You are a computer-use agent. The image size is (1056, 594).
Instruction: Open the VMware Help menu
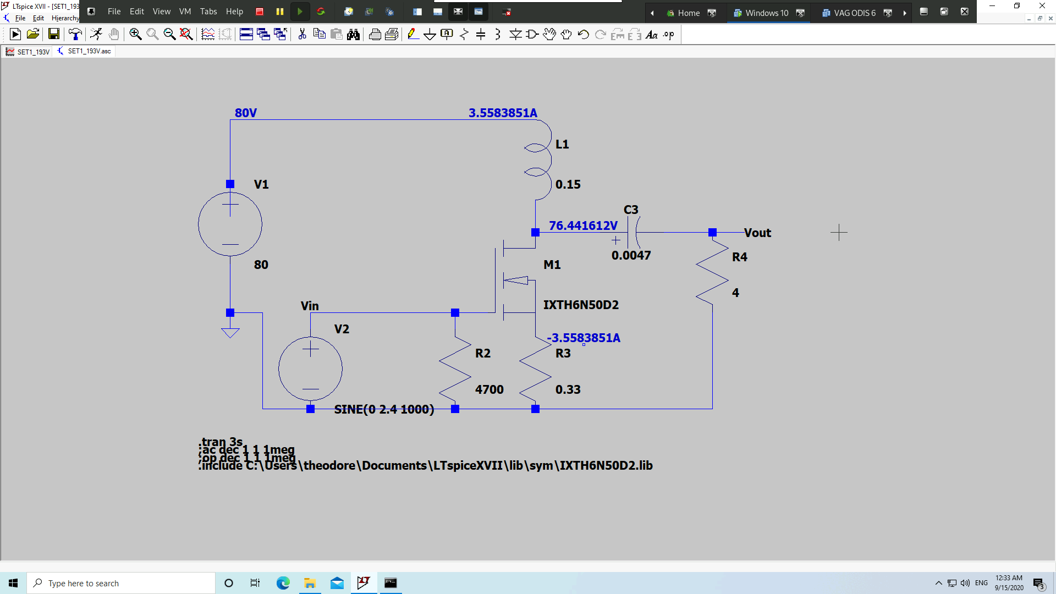(235, 12)
